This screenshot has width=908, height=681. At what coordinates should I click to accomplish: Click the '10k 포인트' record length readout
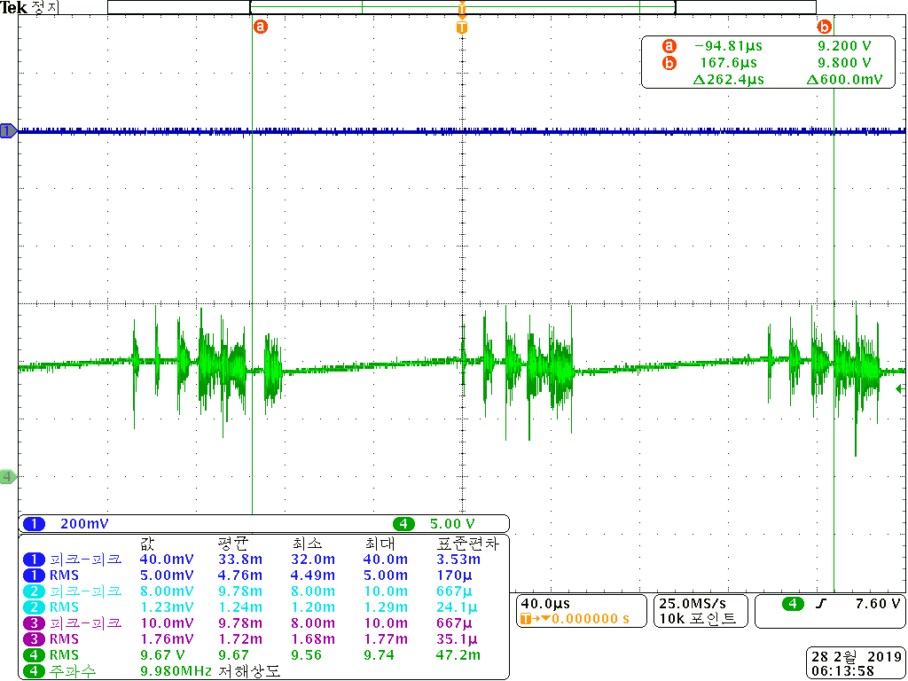tap(697, 618)
